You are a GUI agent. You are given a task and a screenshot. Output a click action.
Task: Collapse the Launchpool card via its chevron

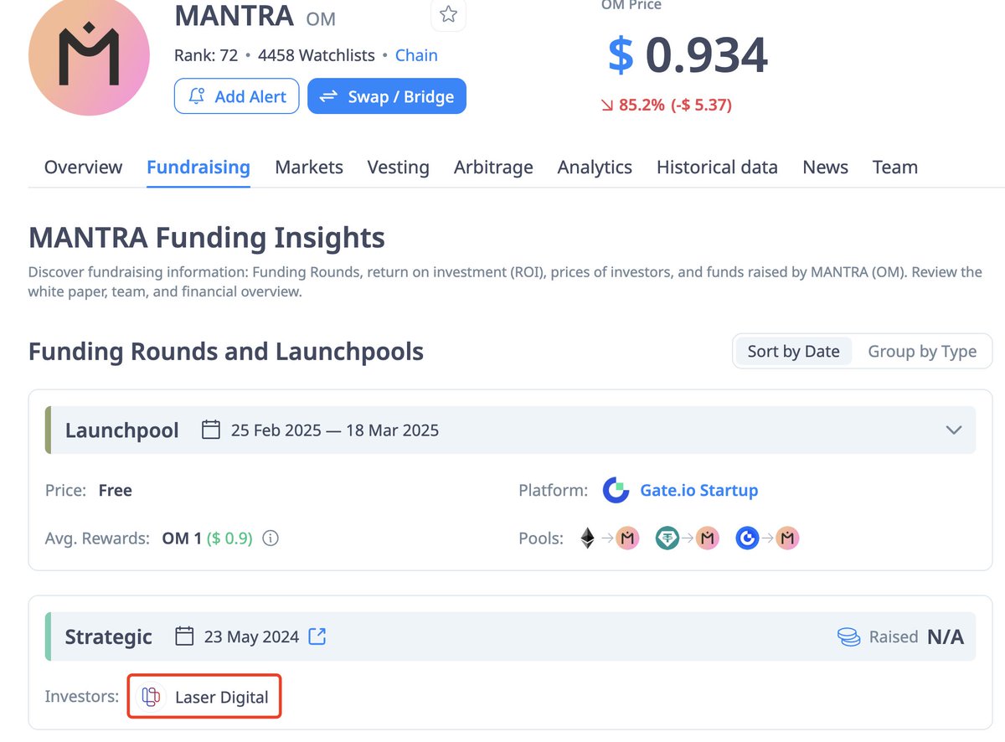coord(954,429)
